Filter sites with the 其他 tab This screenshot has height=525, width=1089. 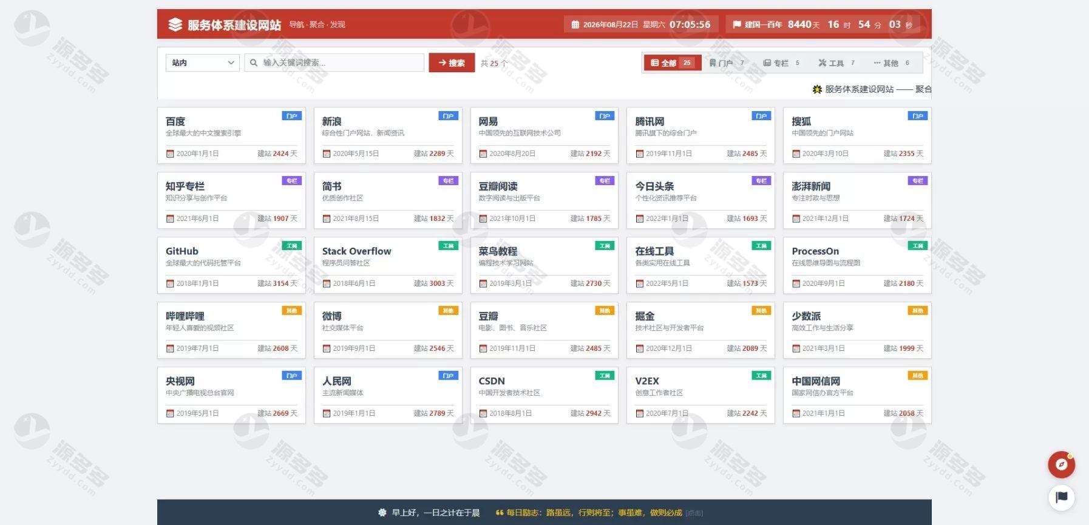point(892,63)
